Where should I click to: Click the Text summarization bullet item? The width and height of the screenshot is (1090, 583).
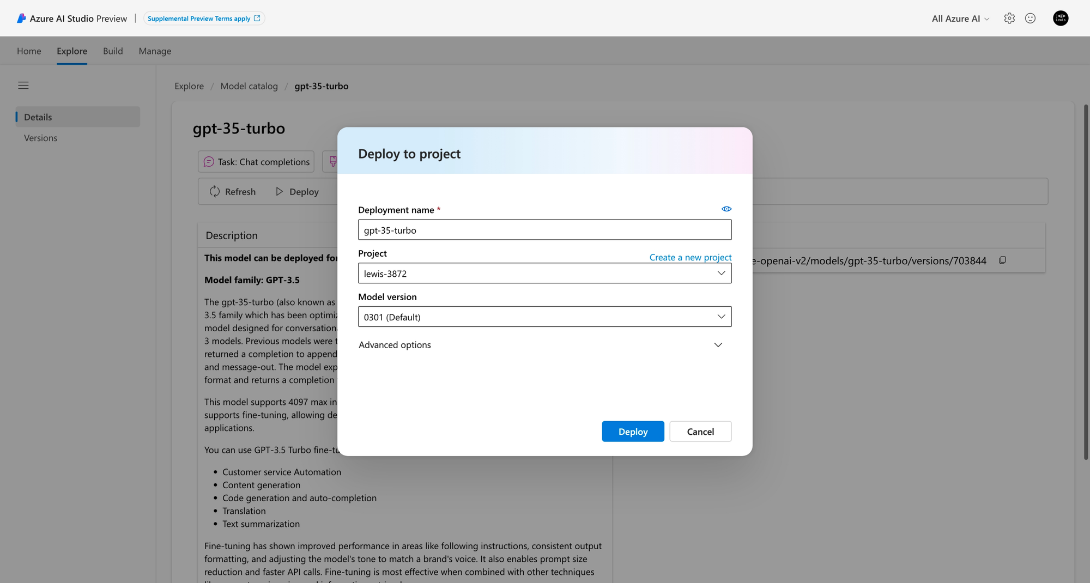(261, 524)
